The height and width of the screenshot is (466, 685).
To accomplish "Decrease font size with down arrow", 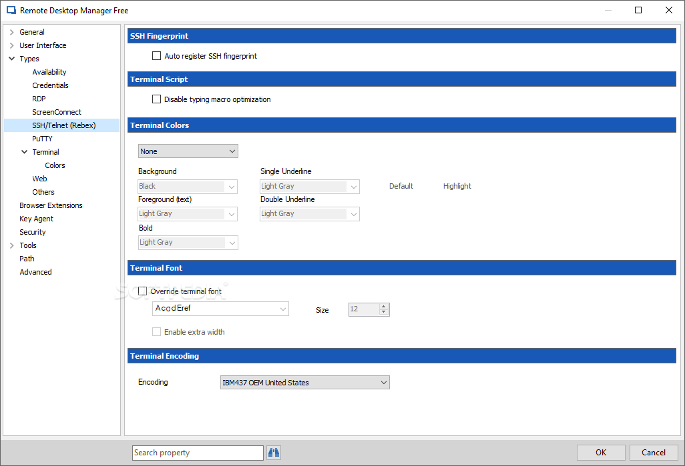I will (x=384, y=313).
